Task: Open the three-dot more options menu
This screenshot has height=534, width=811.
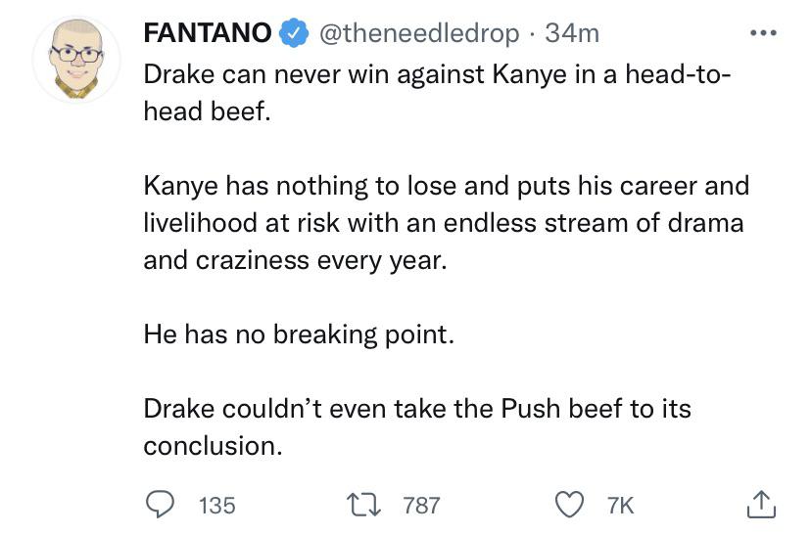Action: point(761,34)
